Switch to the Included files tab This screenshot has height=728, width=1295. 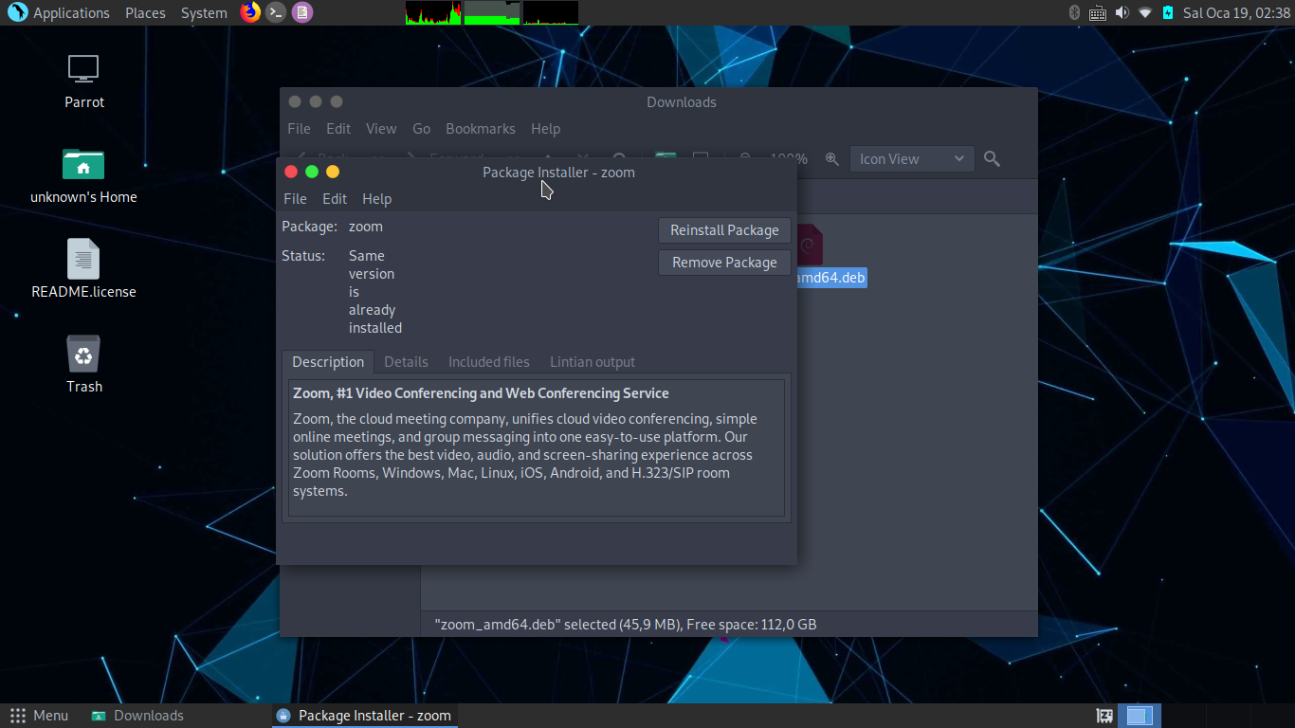tap(489, 362)
